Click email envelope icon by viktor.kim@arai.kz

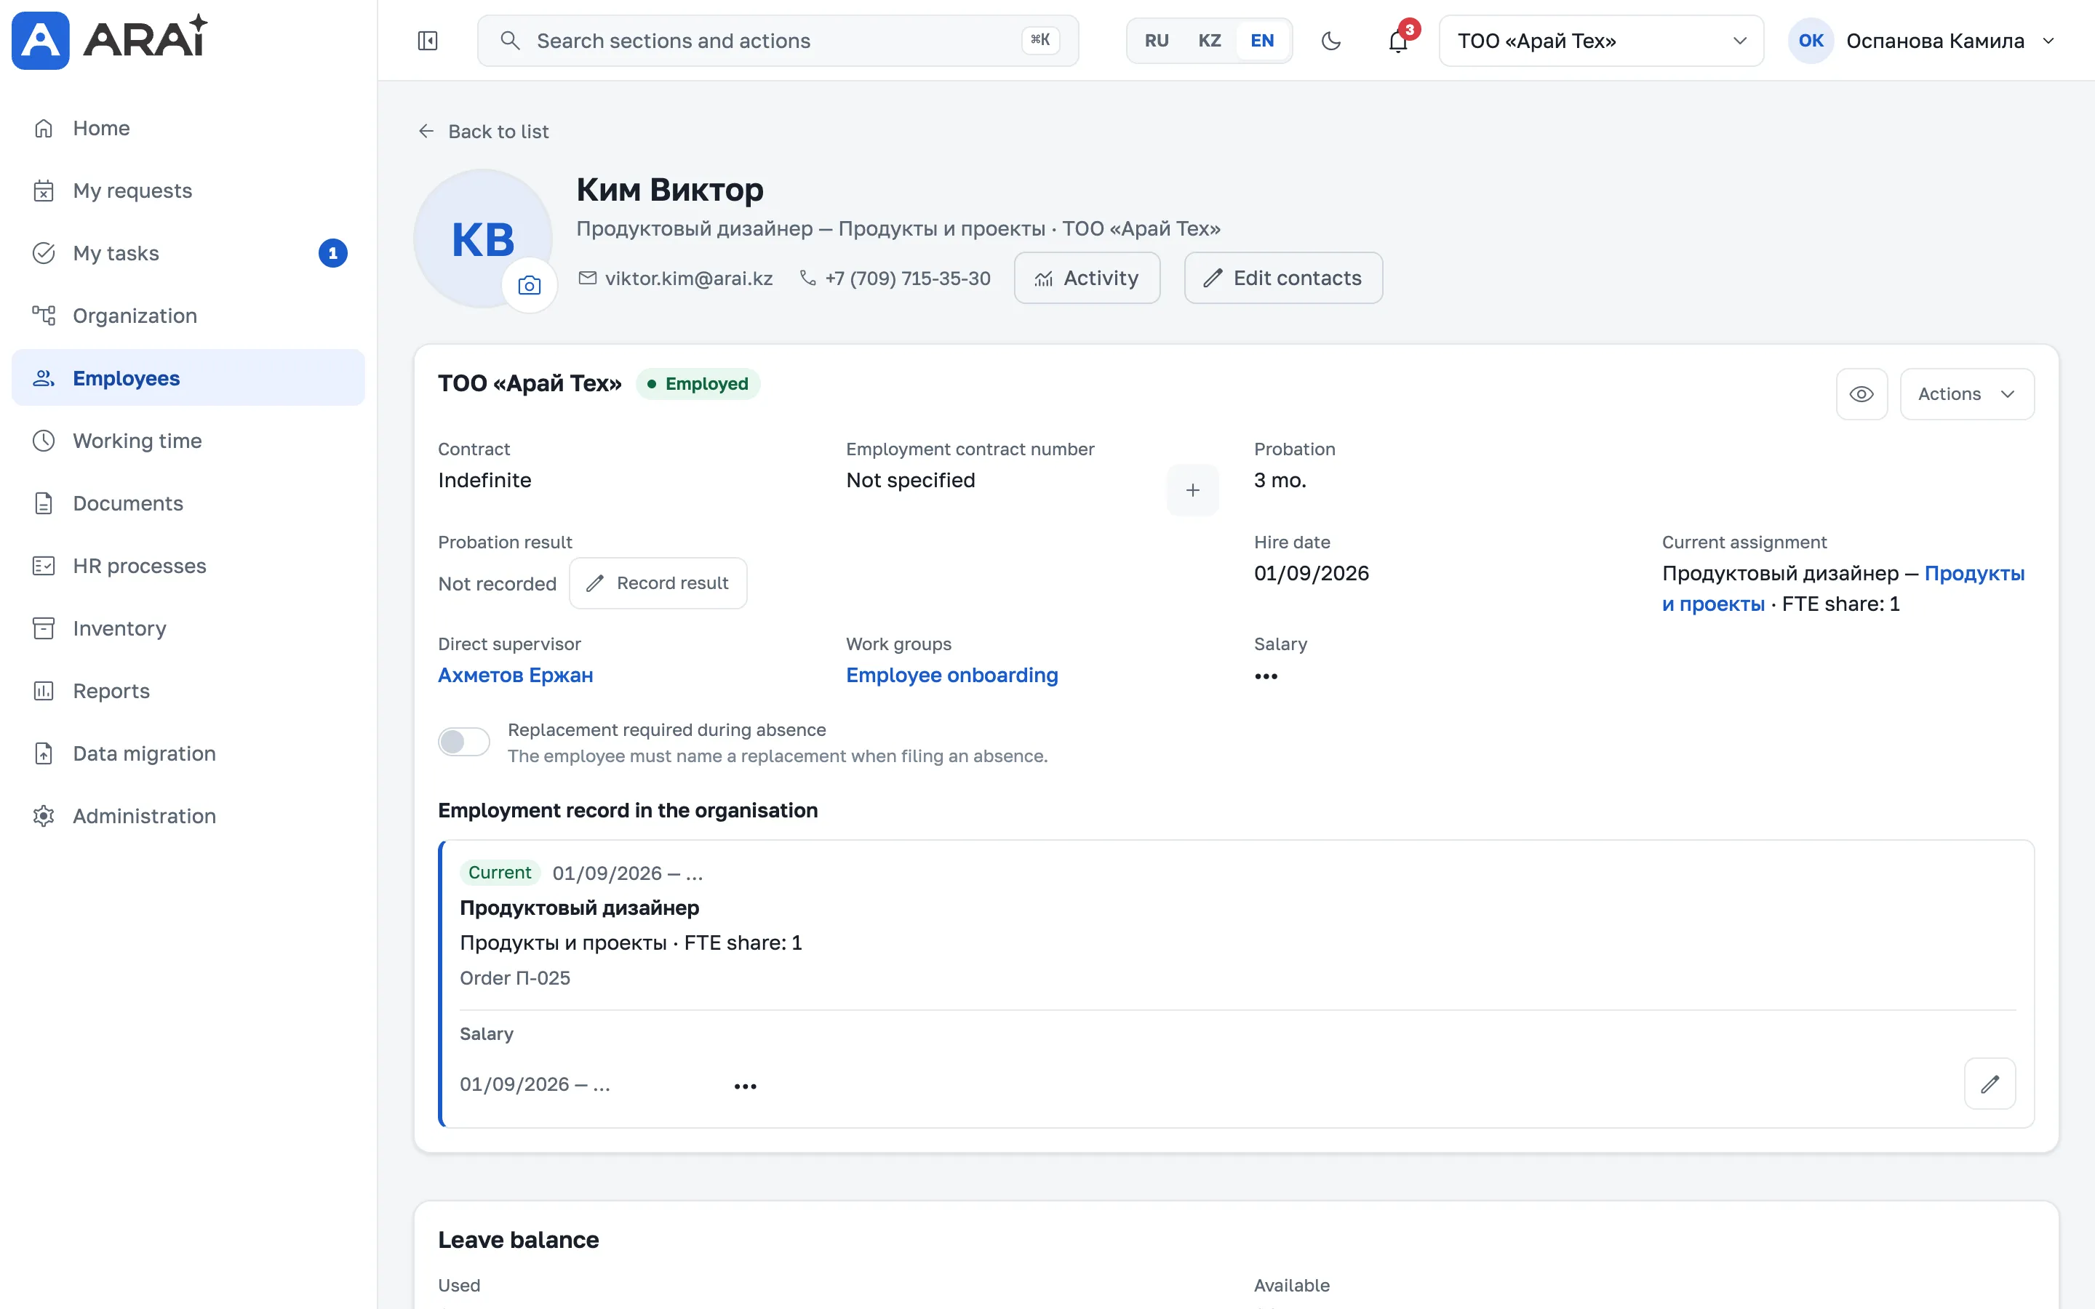[x=588, y=278]
